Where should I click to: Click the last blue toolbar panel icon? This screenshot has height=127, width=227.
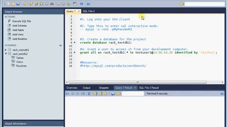point(88,4)
